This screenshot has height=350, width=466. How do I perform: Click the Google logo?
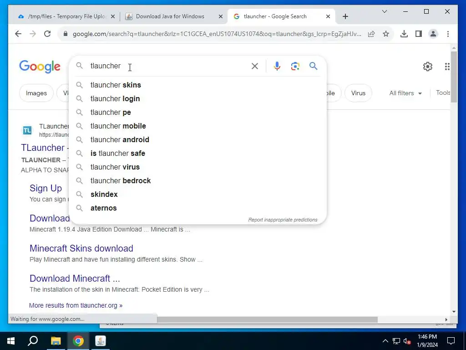click(x=40, y=67)
